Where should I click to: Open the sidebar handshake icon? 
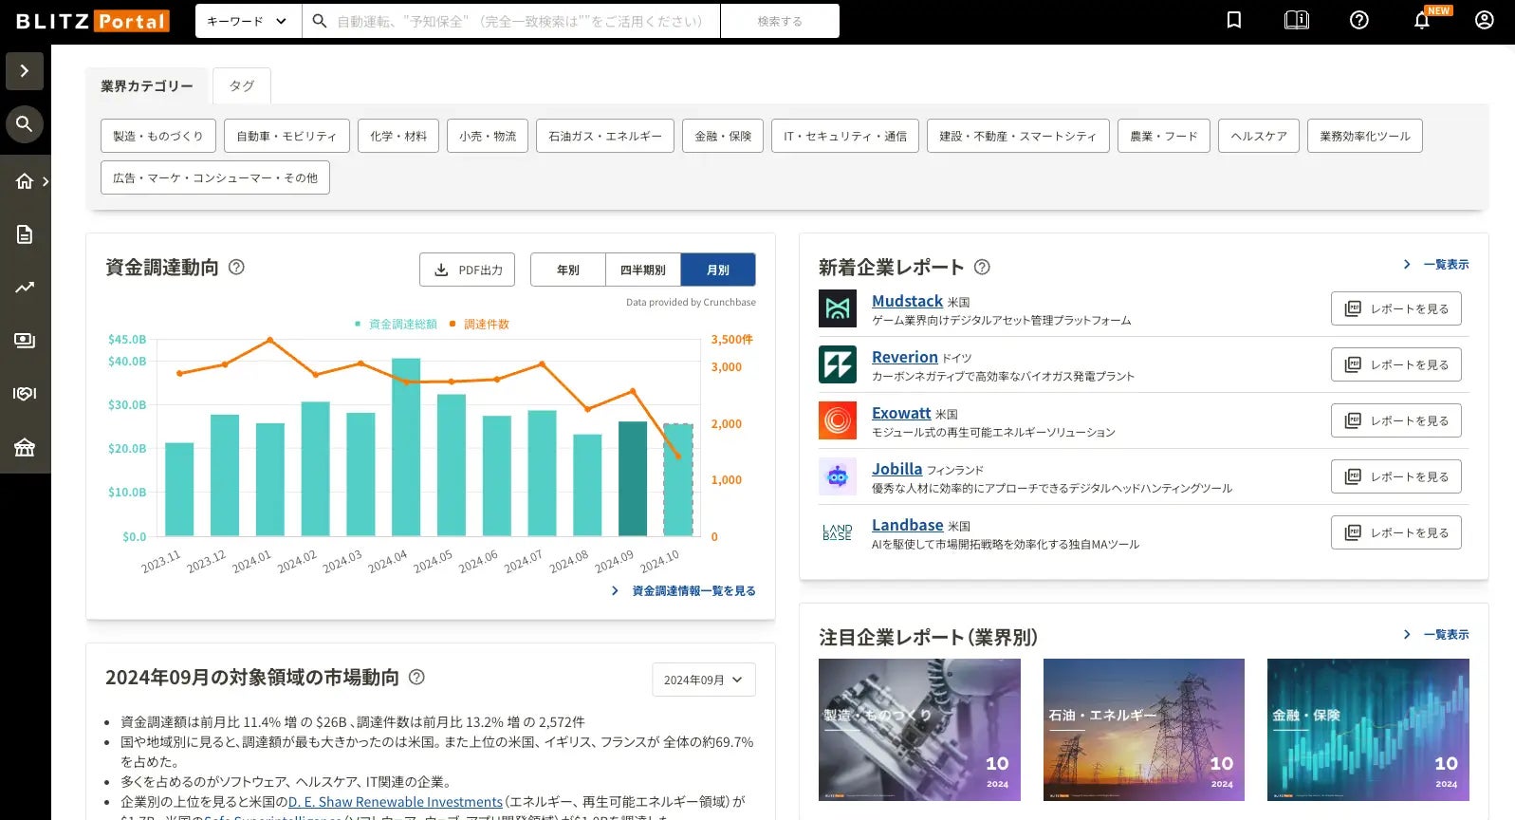(25, 394)
